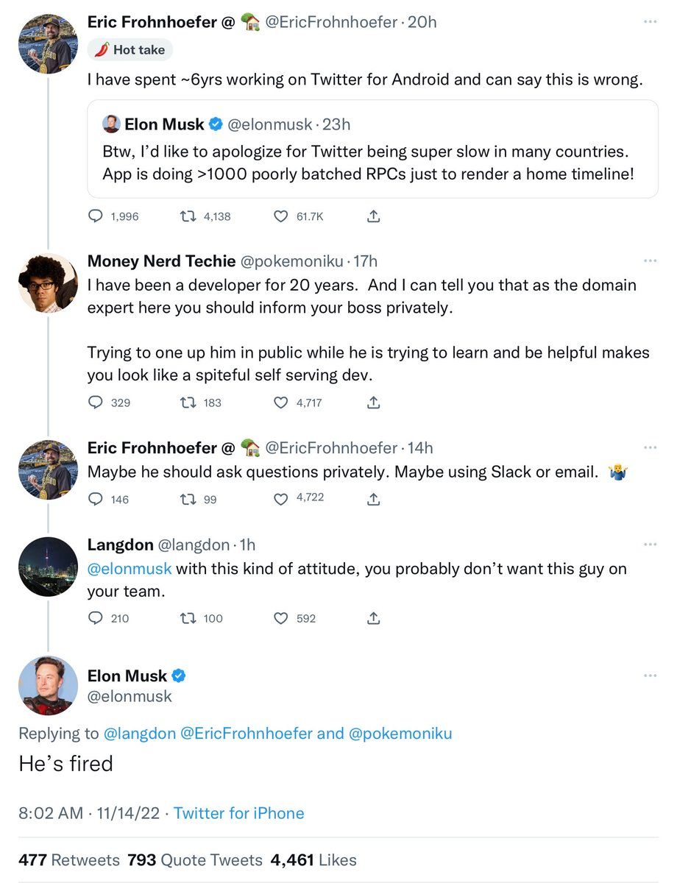Open the Twitter for iPhone source link
This screenshot has height=883, width=677.
[x=239, y=813]
